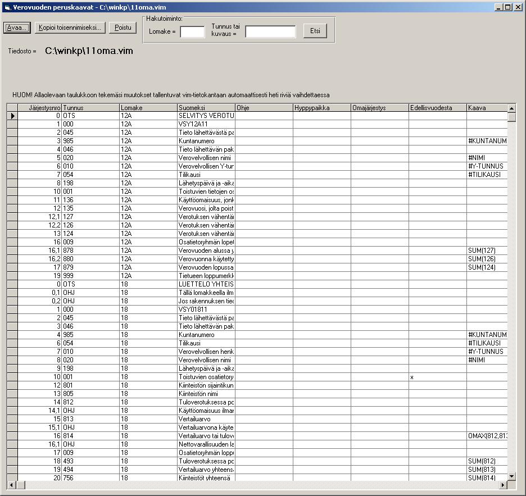
Task: Select Järjestysnro cell '12,1'
Action: coord(39,217)
